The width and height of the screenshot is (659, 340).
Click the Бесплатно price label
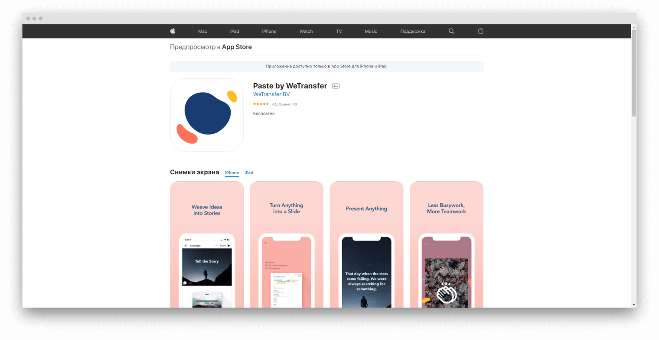pos(264,113)
